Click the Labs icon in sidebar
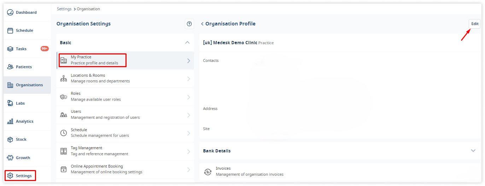485x186 pixels. (x=10, y=103)
